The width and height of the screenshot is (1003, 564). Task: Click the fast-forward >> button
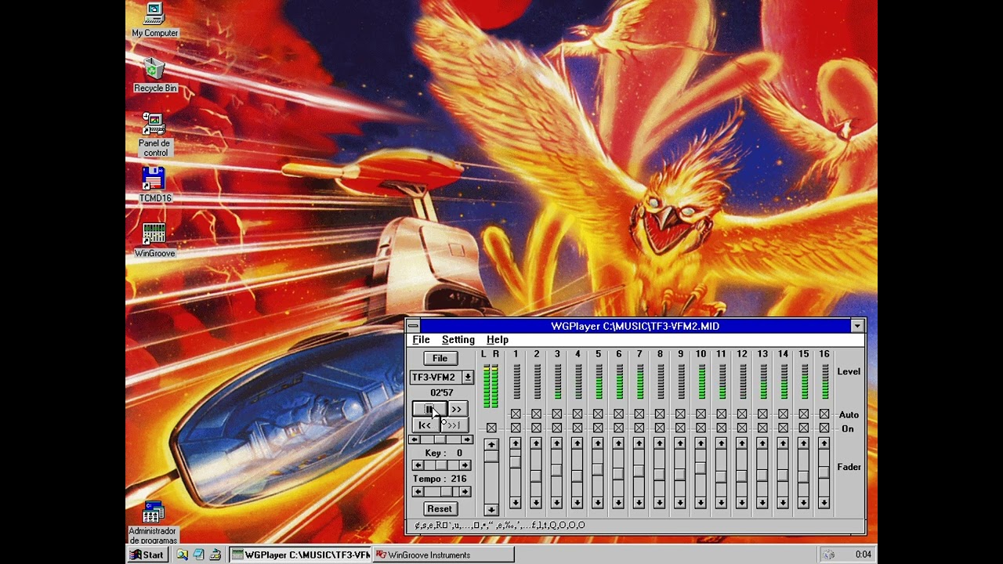tap(458, 409)
